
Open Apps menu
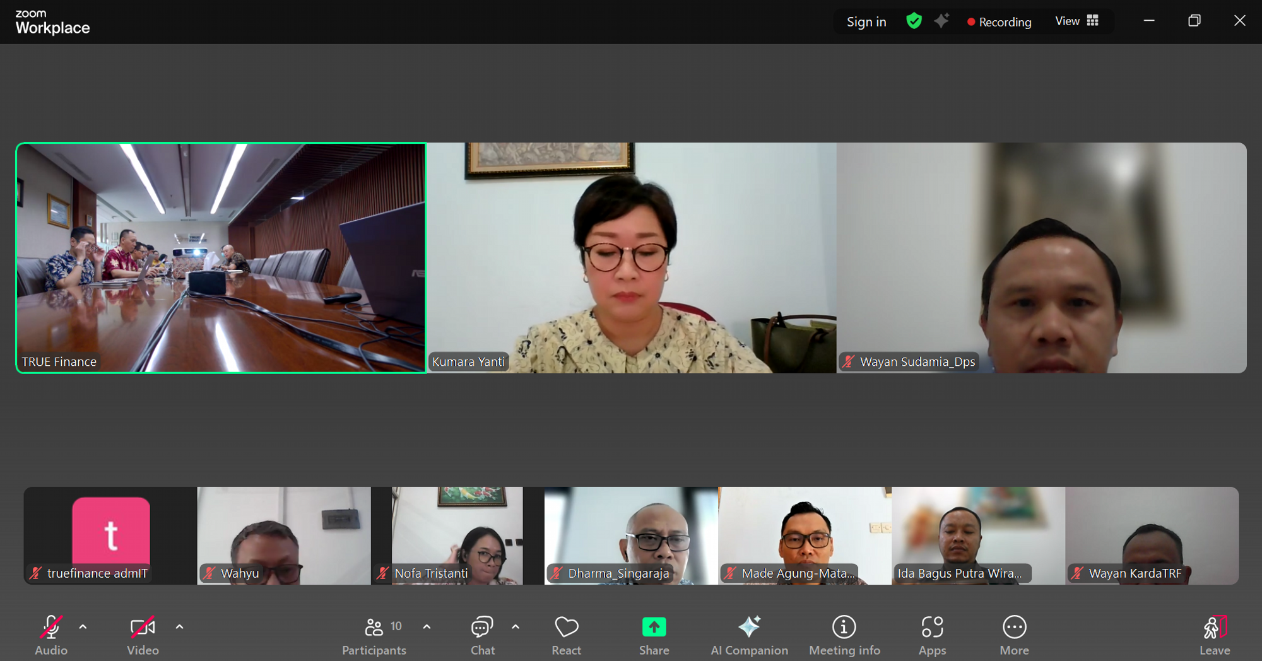click(932, 635)
